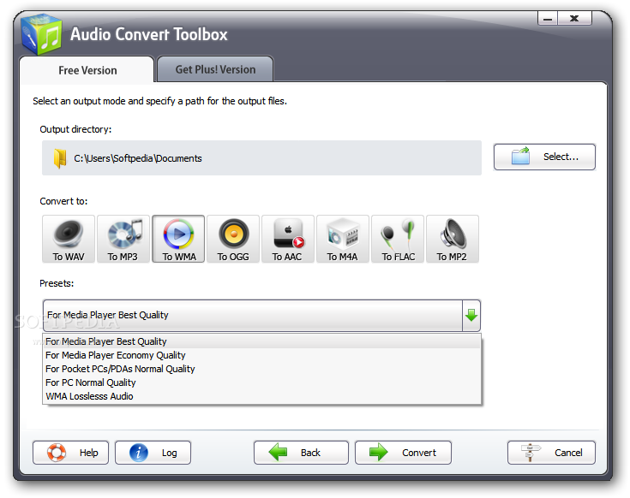
Task: Choose the To FLAC format icon
Action: 398,239
